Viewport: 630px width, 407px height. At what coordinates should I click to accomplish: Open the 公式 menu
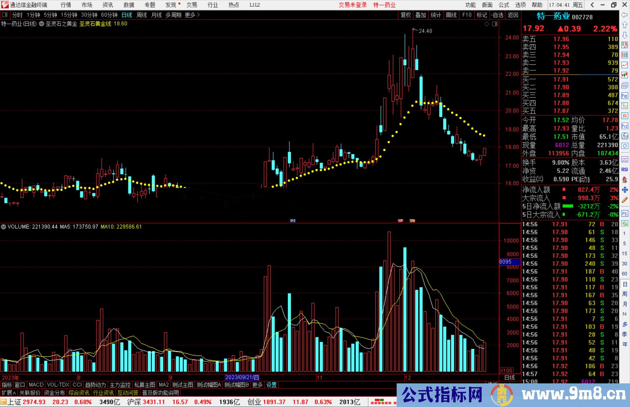504,5
